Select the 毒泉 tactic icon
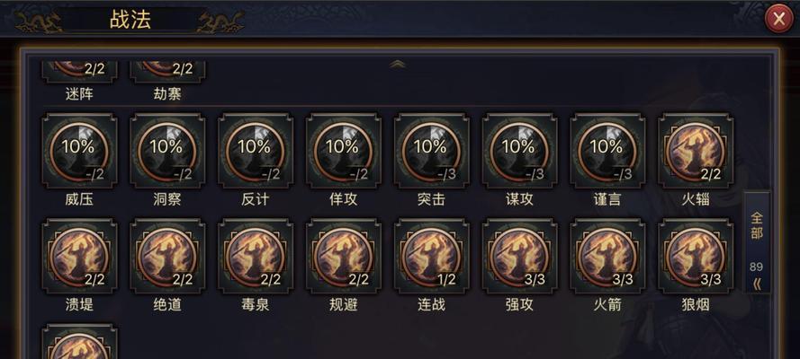Image resolution: width=800 pixels, height=359 pixels. click(x=255, y=257)
